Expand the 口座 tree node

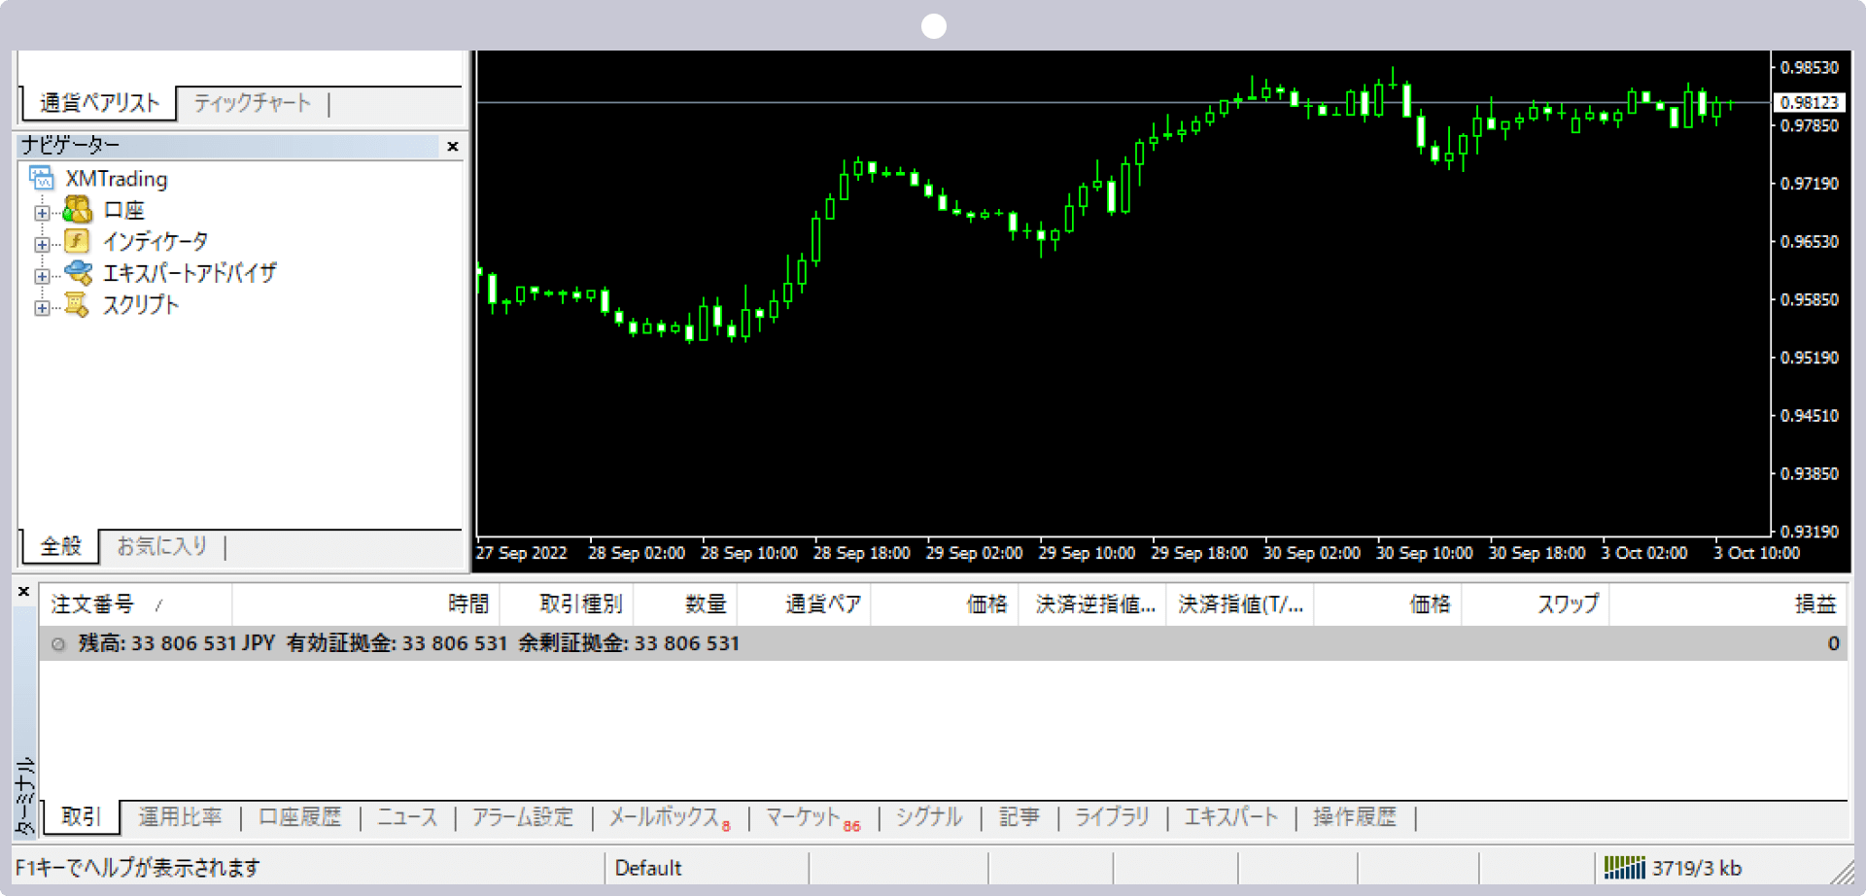click(x=42, y=212)
